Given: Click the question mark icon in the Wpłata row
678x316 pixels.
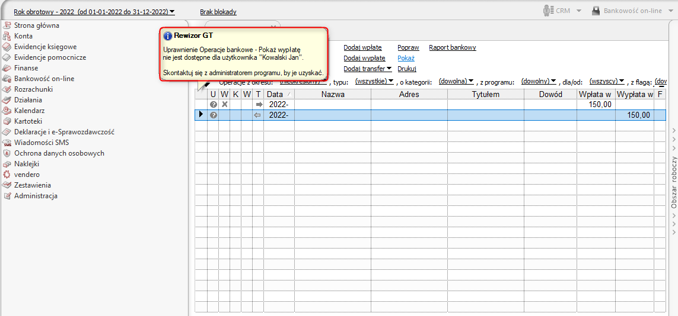Looking at the screenshot, I should [213, 104].
